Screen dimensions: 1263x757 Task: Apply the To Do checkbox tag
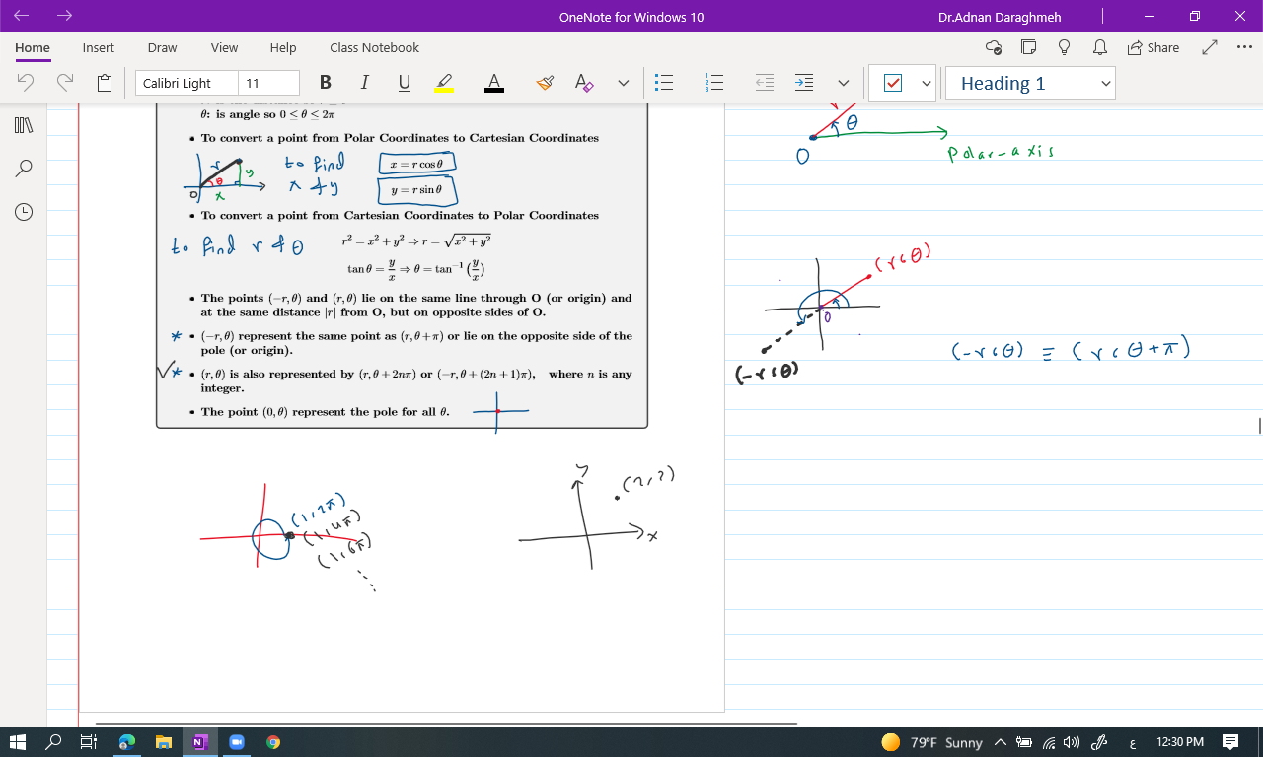893,83
